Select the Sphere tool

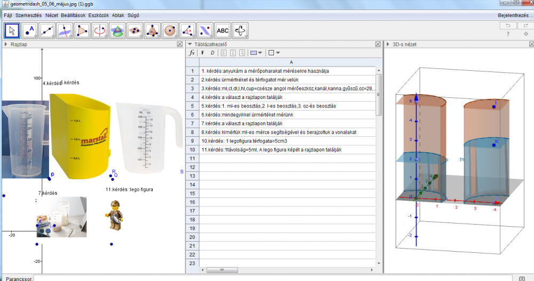tap(170, 30)
